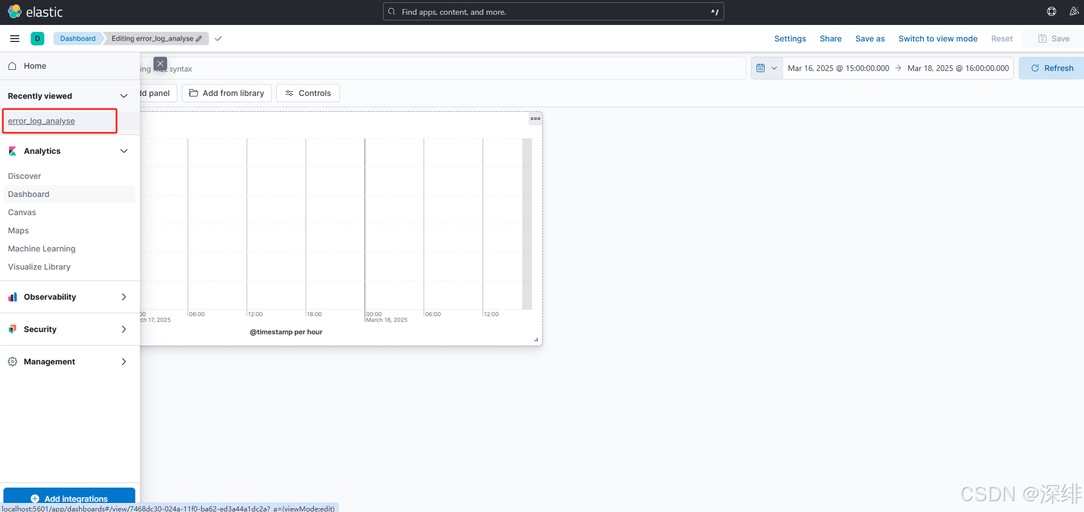Open the green D space avatar
This screenshot has height=512, width=1084.
point(38,39)
